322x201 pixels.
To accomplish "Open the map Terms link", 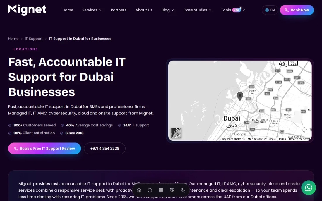I will coord(282,139).
